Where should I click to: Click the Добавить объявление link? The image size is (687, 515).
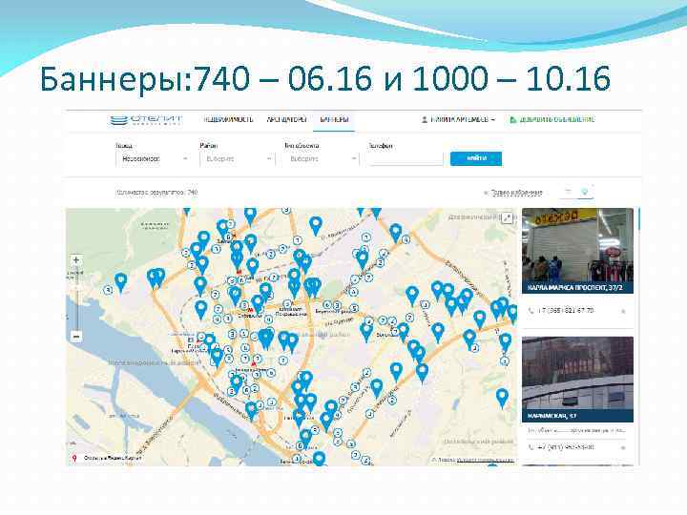(x=557, y=119)
